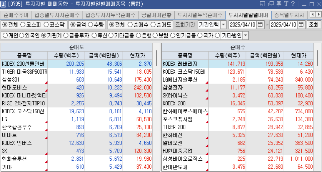Select the 한화에어로스페이스 stock row
This screenshot has height=172, width=322.
pos(237,111)
